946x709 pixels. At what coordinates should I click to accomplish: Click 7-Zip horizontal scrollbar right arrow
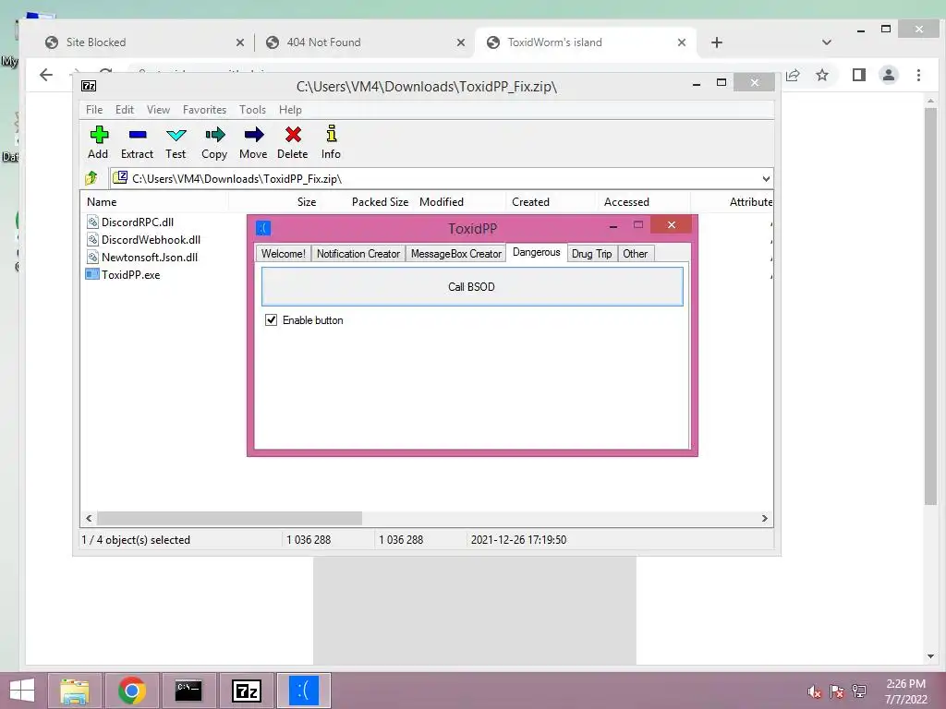764,519
